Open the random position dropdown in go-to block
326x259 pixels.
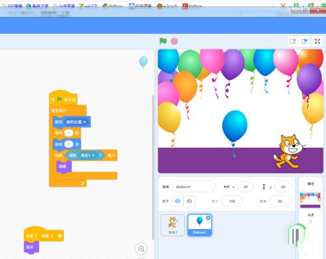pyautogui.click(x=76, y=122)
